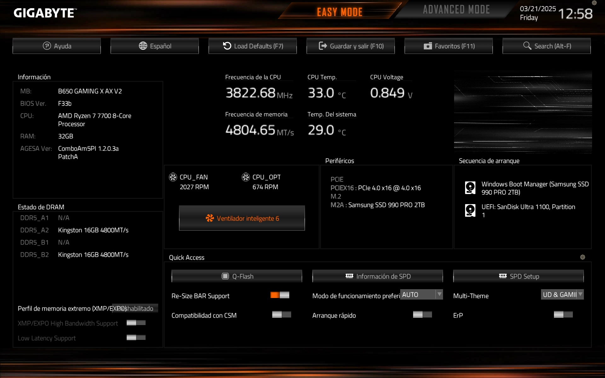Click the magnifier icon on Search
This screenshot has width=605, height=378.
click(527, 46)
